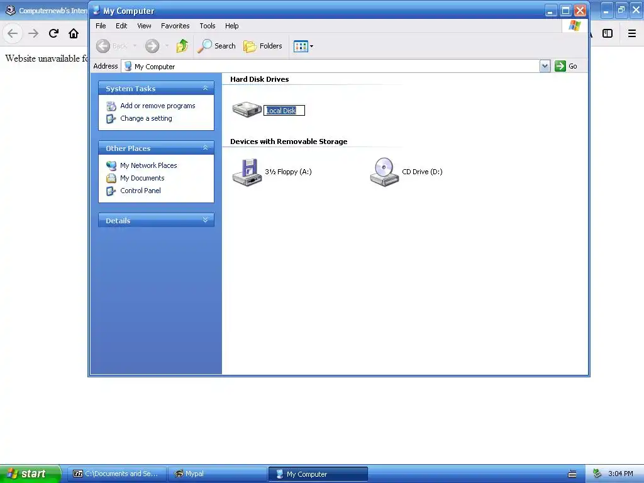Viewport: 644px width, 483px height.
Task: Click Change a setting link
Action: (x=146, y=118)
